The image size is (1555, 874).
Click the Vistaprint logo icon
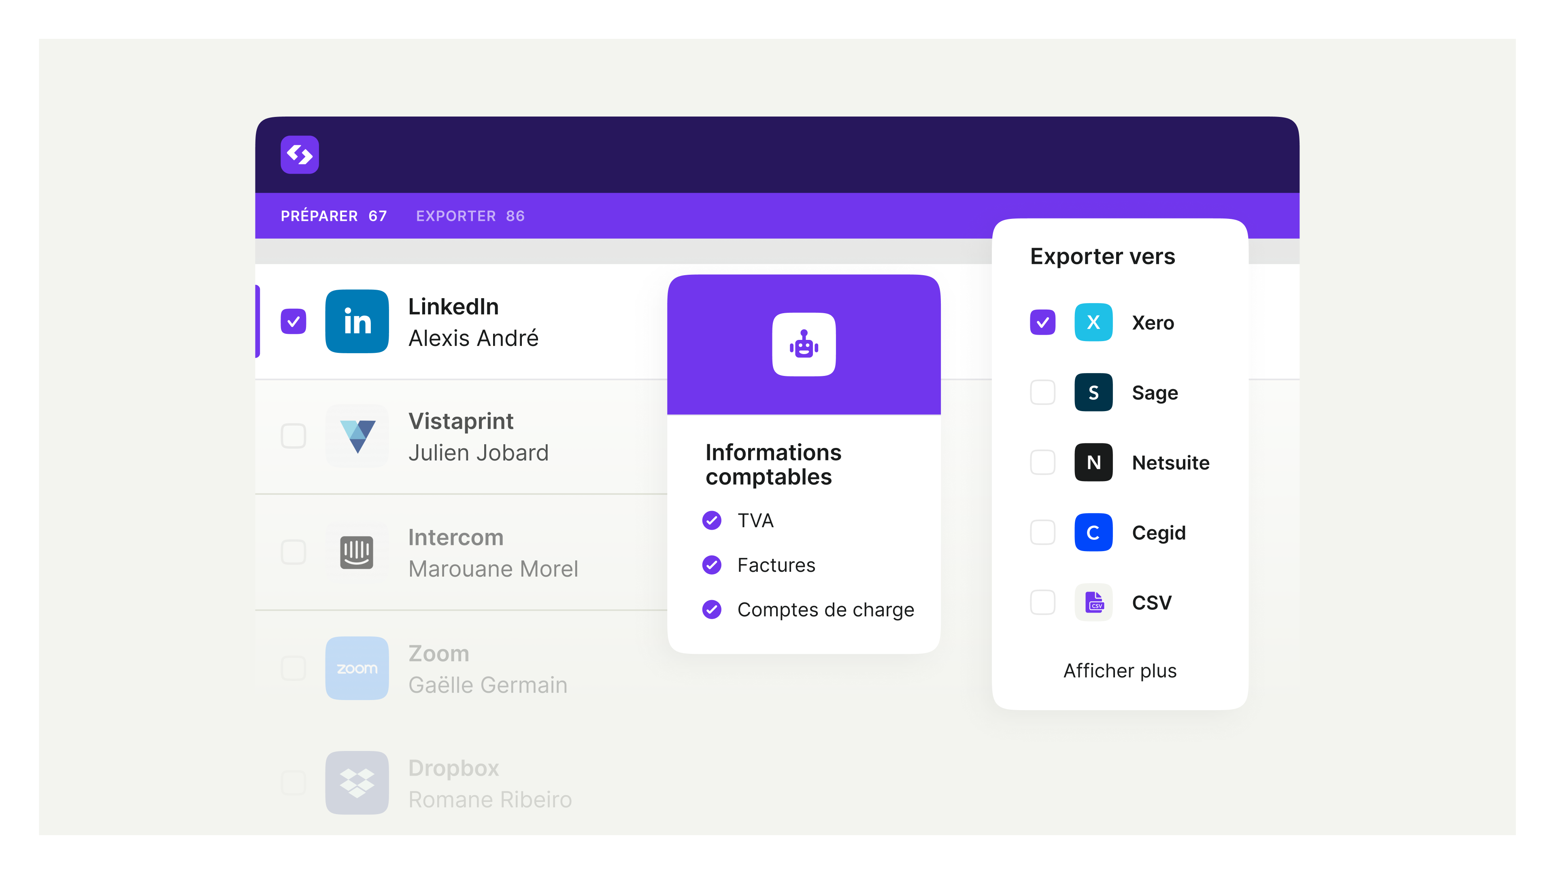point(357,436)
